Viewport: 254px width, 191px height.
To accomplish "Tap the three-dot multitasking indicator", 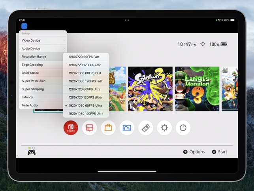I will point(127,20).
